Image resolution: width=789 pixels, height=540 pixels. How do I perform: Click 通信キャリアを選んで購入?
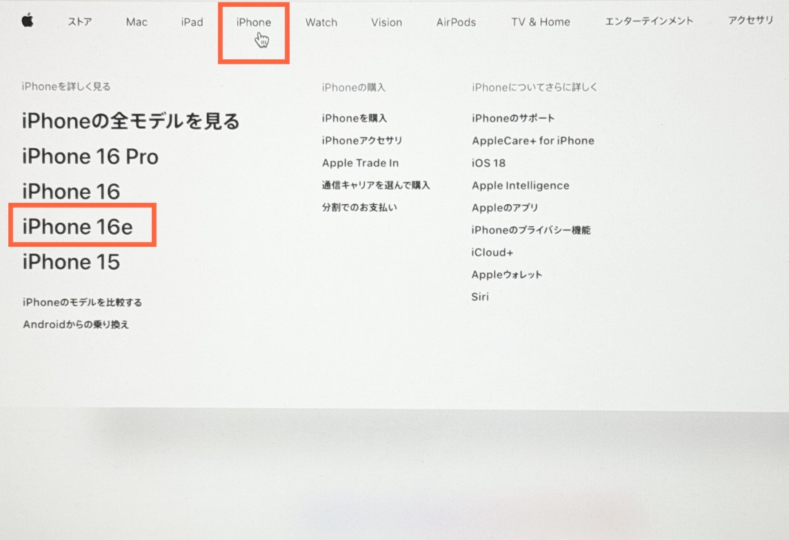[376, 185]
